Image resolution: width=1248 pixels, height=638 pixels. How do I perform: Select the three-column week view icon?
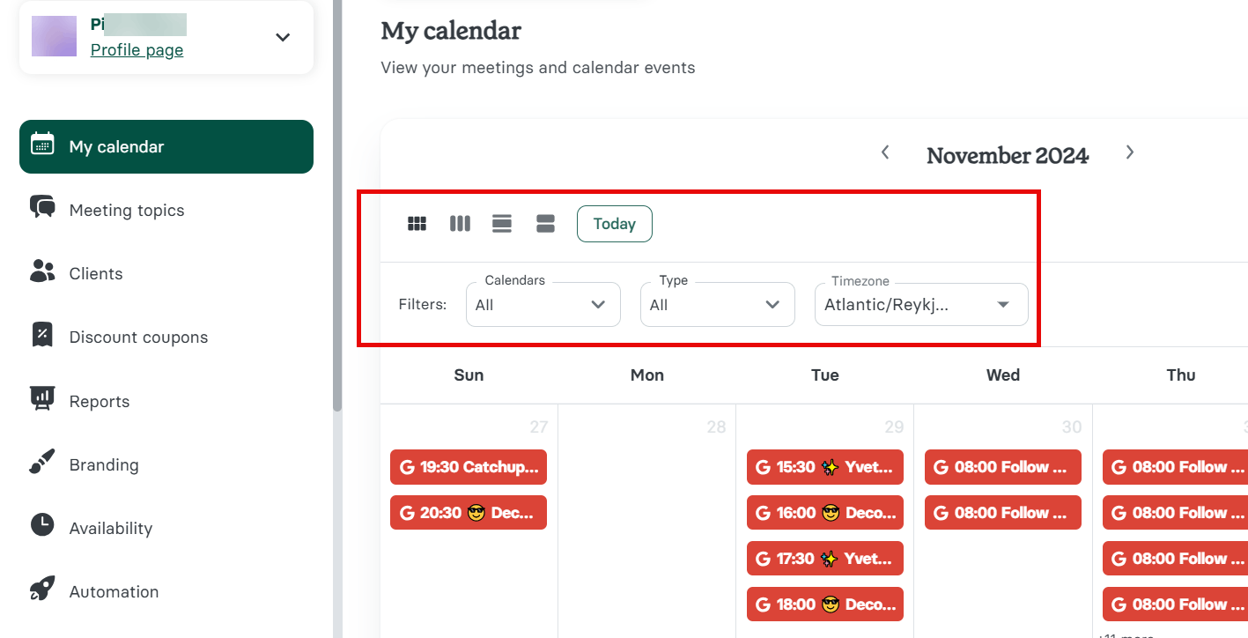(460, 224)
